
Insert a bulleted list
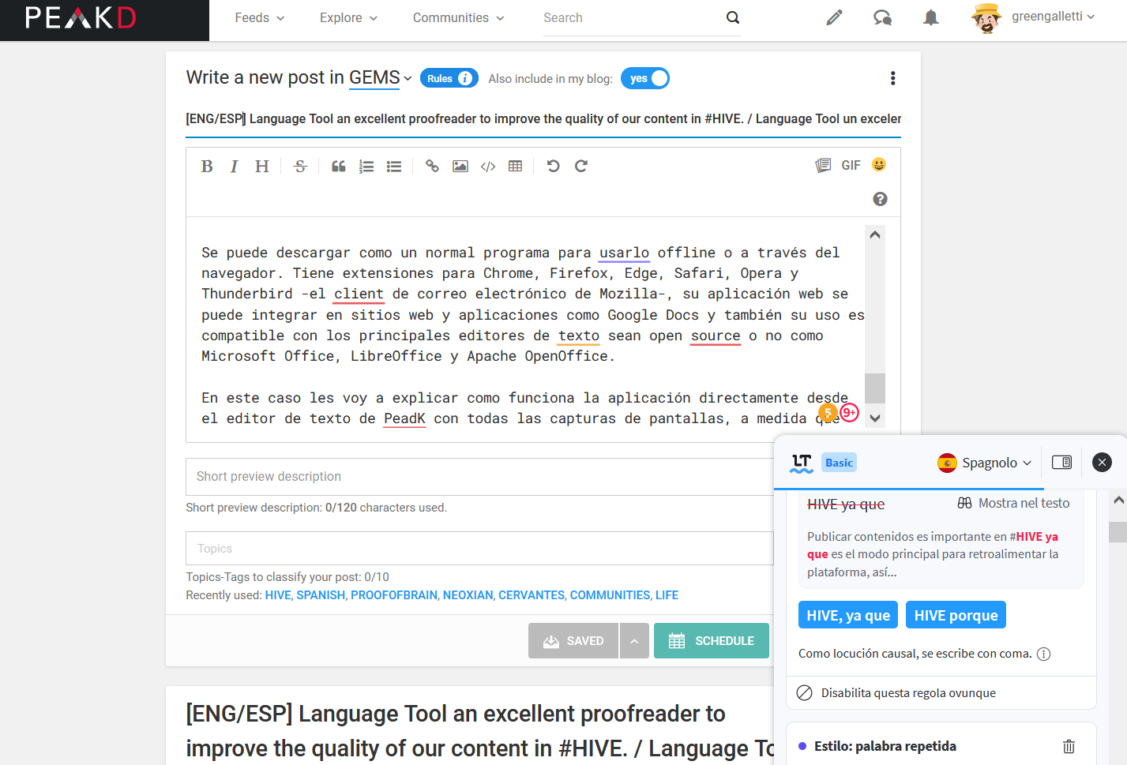tap(394, 166)
